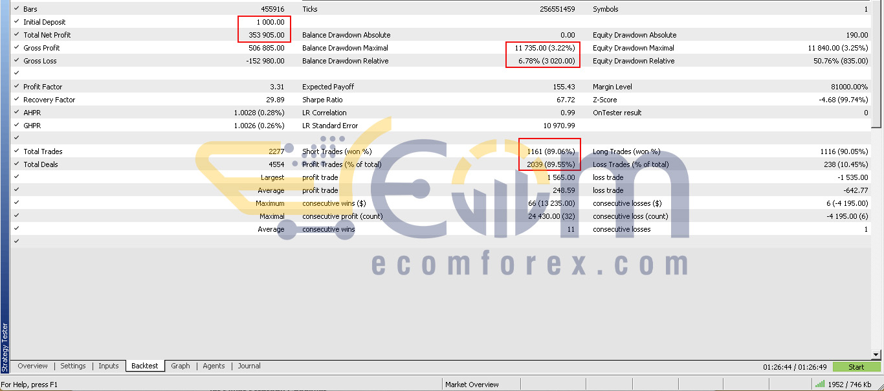The width and height of the screenshot is (884, 391).
Task: Click the Sharpe Ratio value 67.72
Action: point(566,100)
